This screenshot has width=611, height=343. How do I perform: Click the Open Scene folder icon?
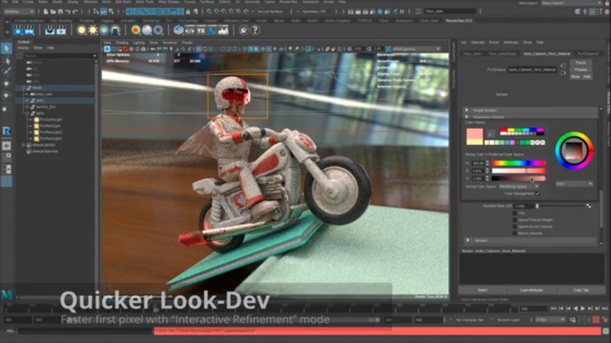click(x=53, y=12)
